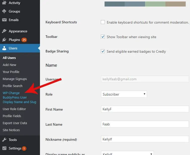Uncheck Send eligible earned badges to Credly
The width and height of the screenshot is (190, 155).
click(x=103, y=51)
